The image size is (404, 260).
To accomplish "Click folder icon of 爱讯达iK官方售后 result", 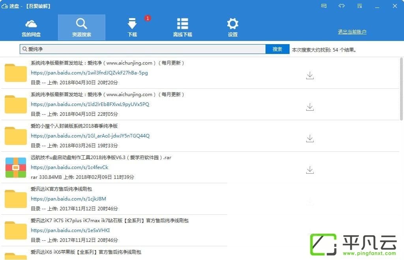I will [16, 199].
